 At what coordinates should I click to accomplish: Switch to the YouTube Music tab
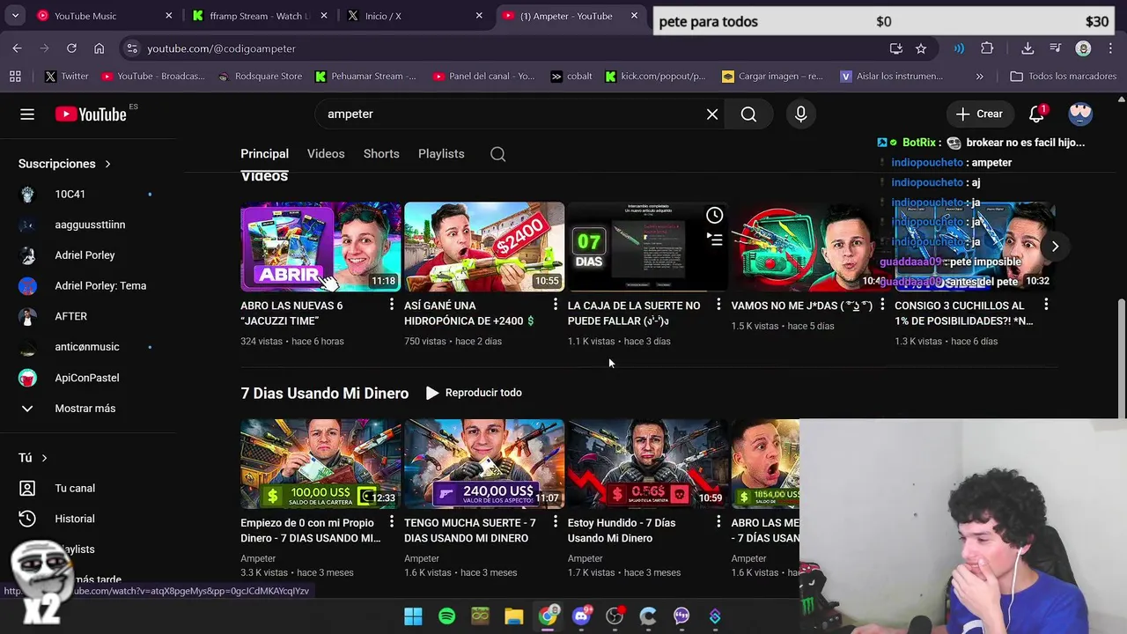(x=105, y=16)
